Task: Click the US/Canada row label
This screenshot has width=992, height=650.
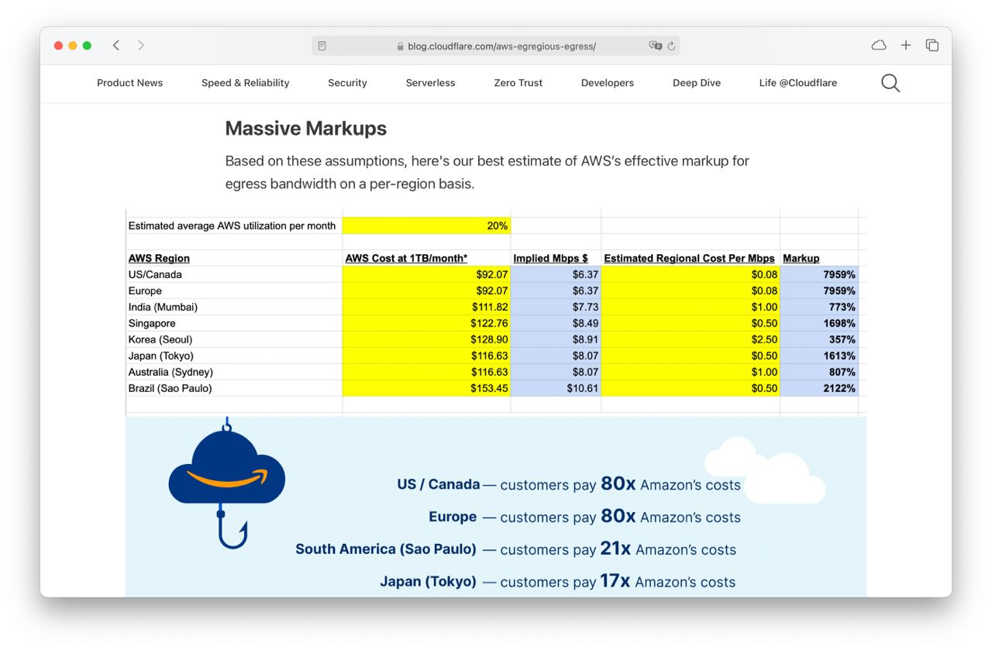Action: point(155,274)
